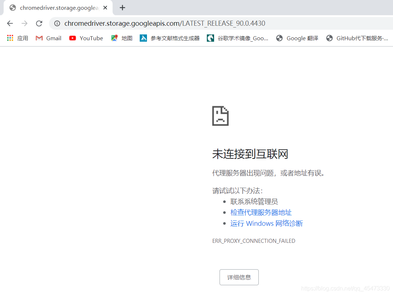Go back using the back arrow
This screenshot has height=295, width=393.
pyautogui.click(x=10, y=23)
